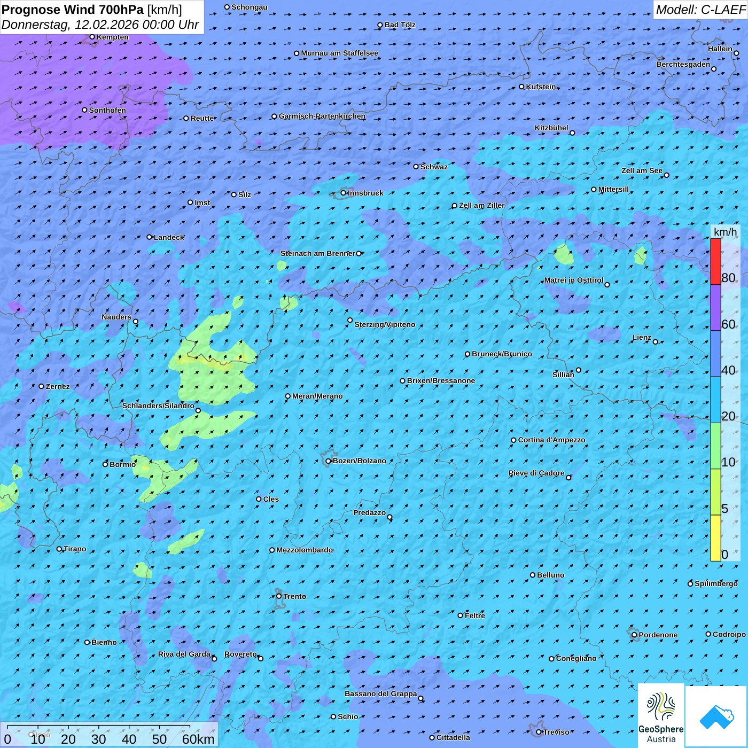
Task: Click the 'Predazzo' label
Action: click(369, 512)
